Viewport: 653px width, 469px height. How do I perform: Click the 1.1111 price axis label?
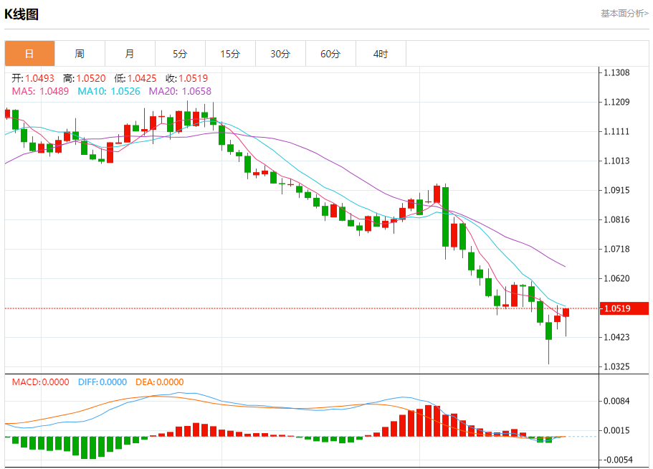pyautogui.click(x=616, y=132)
